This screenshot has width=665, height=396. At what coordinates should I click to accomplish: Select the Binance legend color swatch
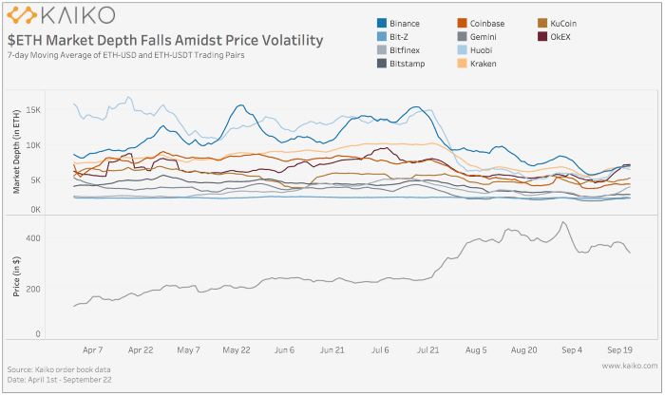point(382,24)
